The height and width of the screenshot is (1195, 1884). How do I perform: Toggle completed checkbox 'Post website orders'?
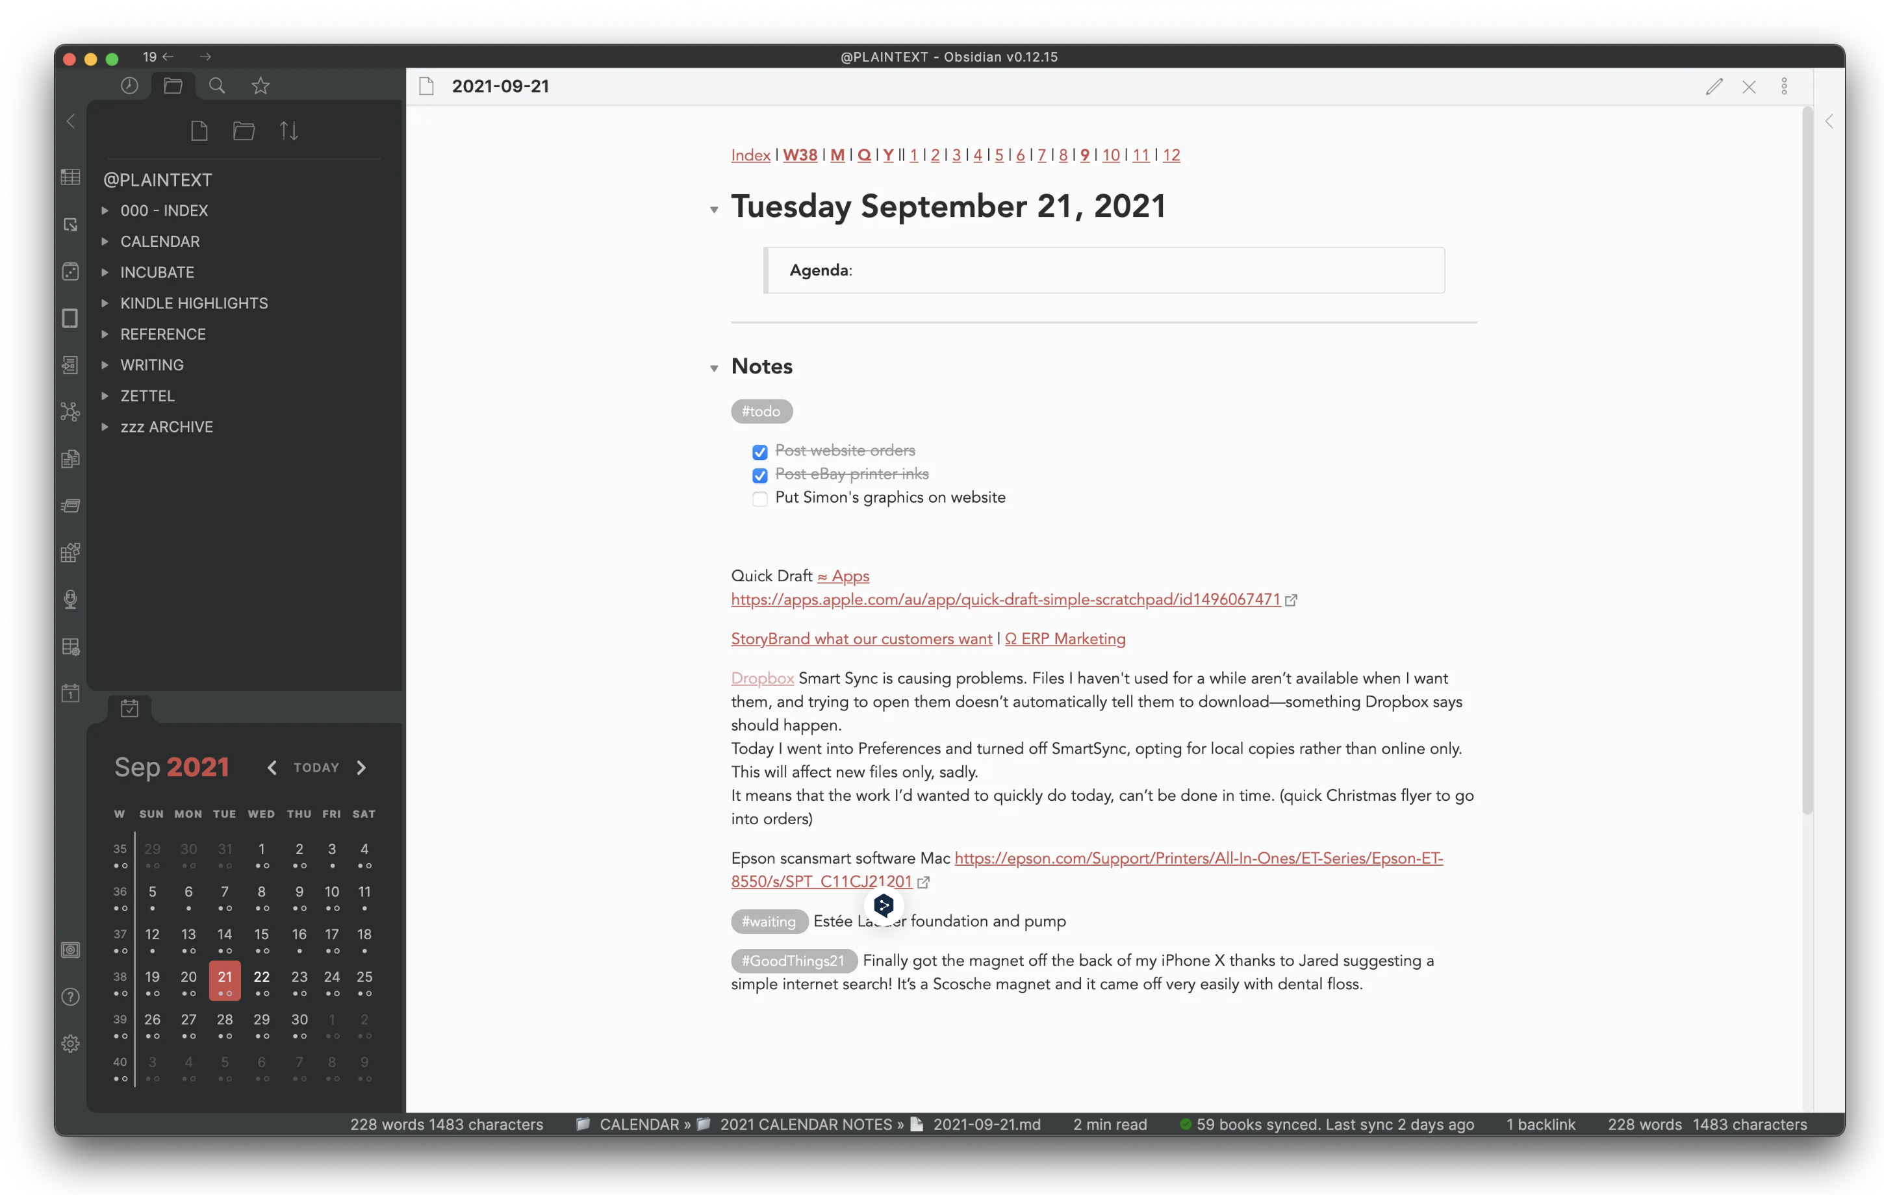[x=761, y=450]
